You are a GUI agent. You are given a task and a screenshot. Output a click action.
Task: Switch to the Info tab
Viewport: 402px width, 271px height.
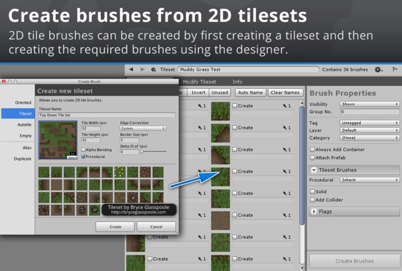[x=237, y=82]
